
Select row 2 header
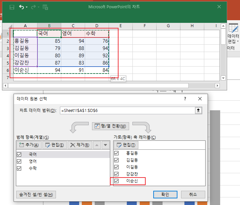pos(8,41)
